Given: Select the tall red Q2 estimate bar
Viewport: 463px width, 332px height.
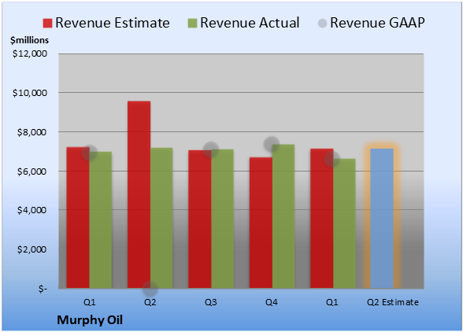Looking at the screenshot, I should point(139,194).
